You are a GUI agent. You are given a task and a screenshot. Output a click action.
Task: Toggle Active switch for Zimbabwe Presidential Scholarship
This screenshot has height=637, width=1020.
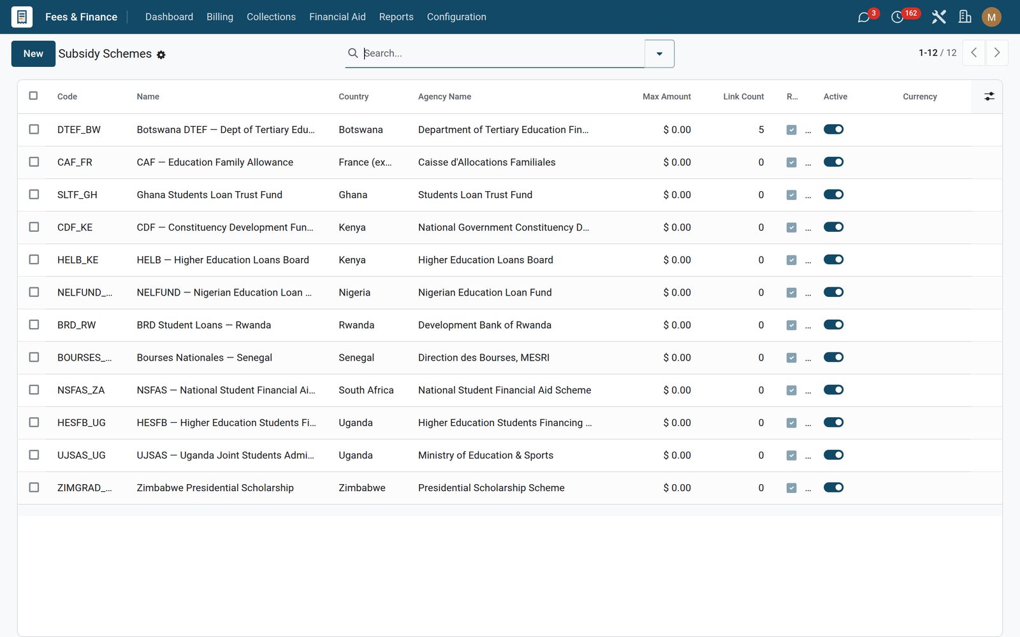pos(833,487)
